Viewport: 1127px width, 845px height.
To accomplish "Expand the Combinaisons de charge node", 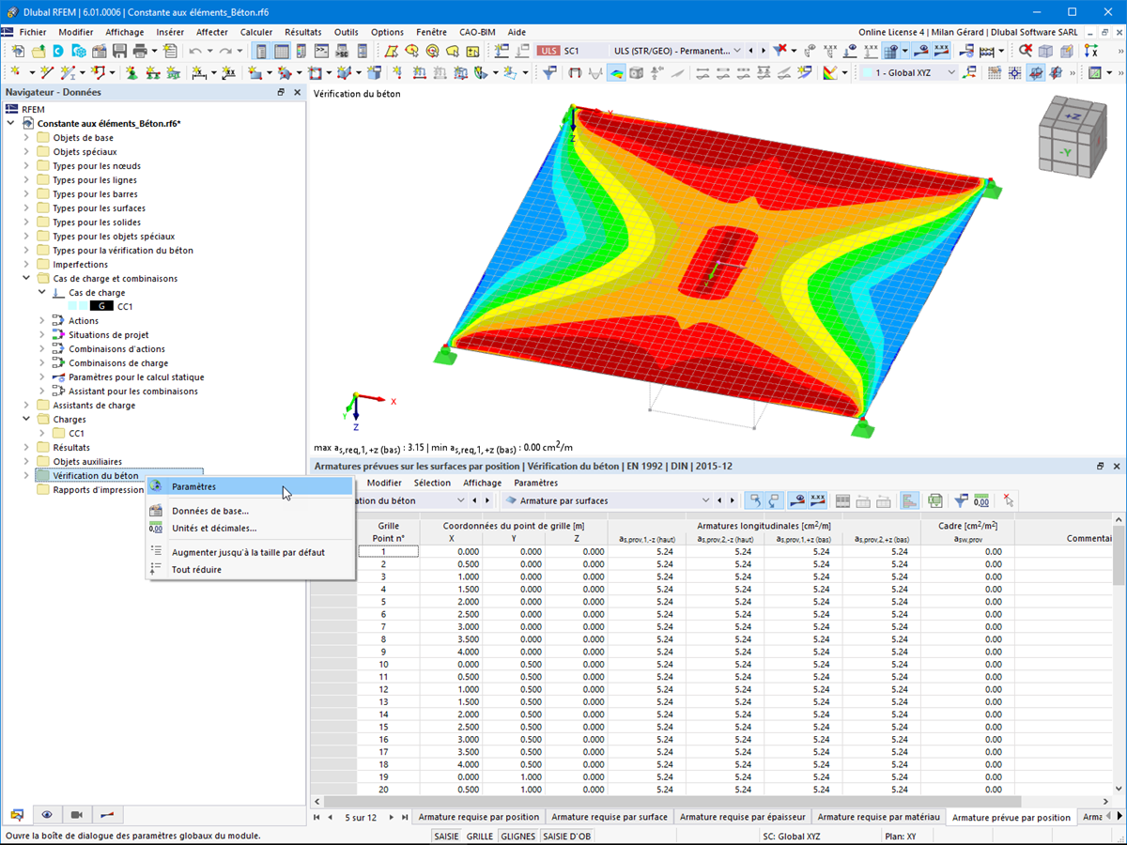I will tap(42, 363).
